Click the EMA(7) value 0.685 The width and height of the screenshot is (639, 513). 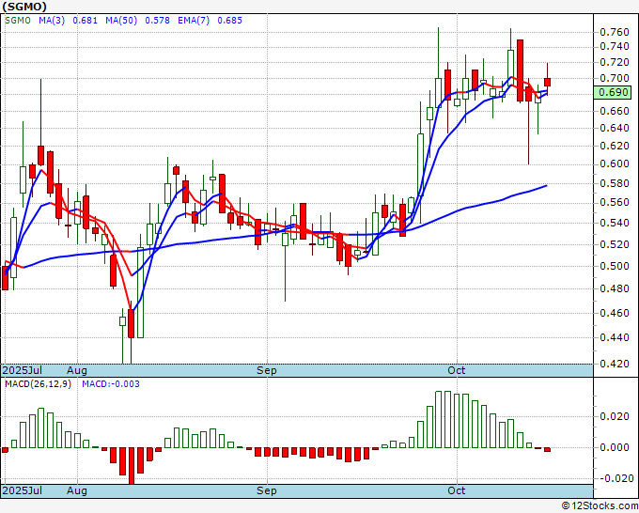[230, 21]
